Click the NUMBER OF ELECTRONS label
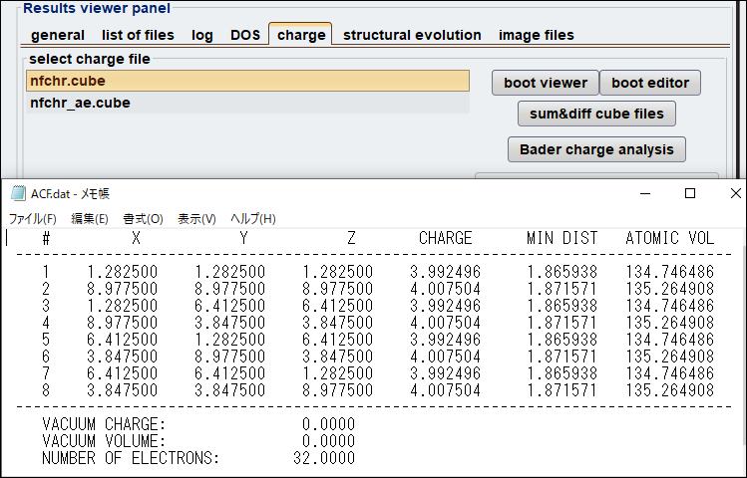Viewport: 747px width, 478px height. click(x=131, y=458)
